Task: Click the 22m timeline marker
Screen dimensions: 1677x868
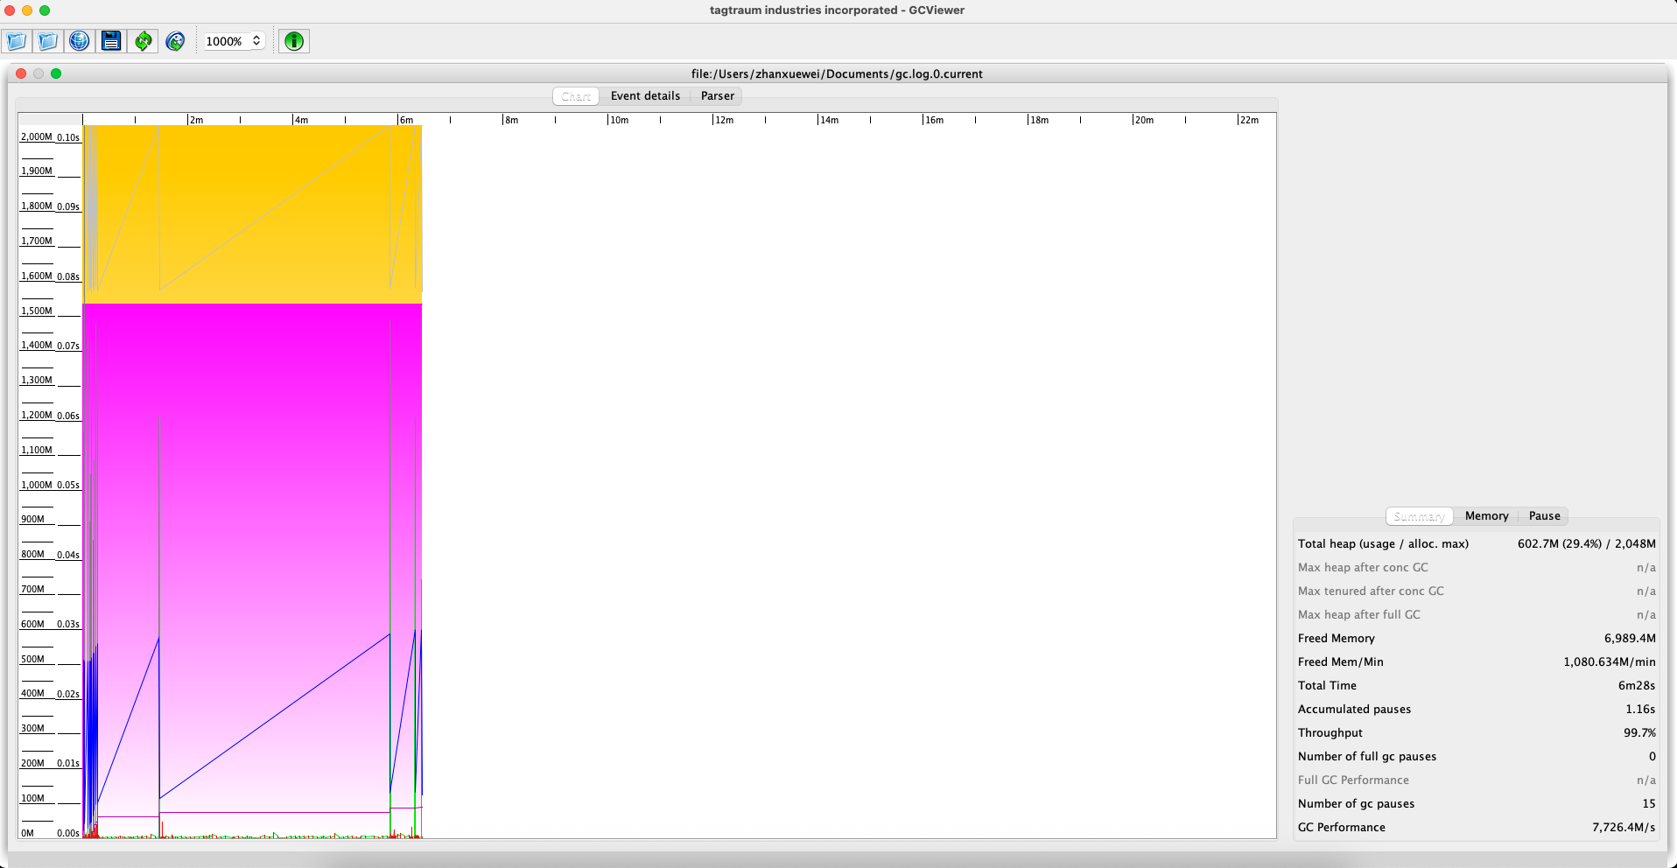Action: (1250, 120)
